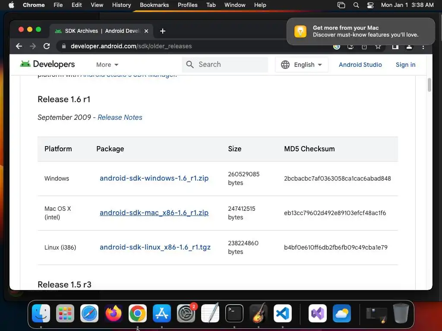Open Launchpad from the Dock
The height and width of the screenshot is (331, 442).
(65, 313)
